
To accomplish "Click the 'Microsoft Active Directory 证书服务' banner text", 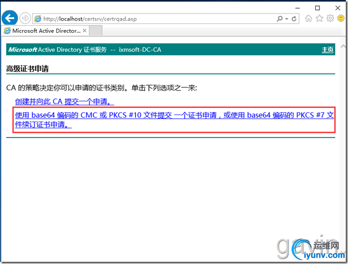I will click(57, 50).
